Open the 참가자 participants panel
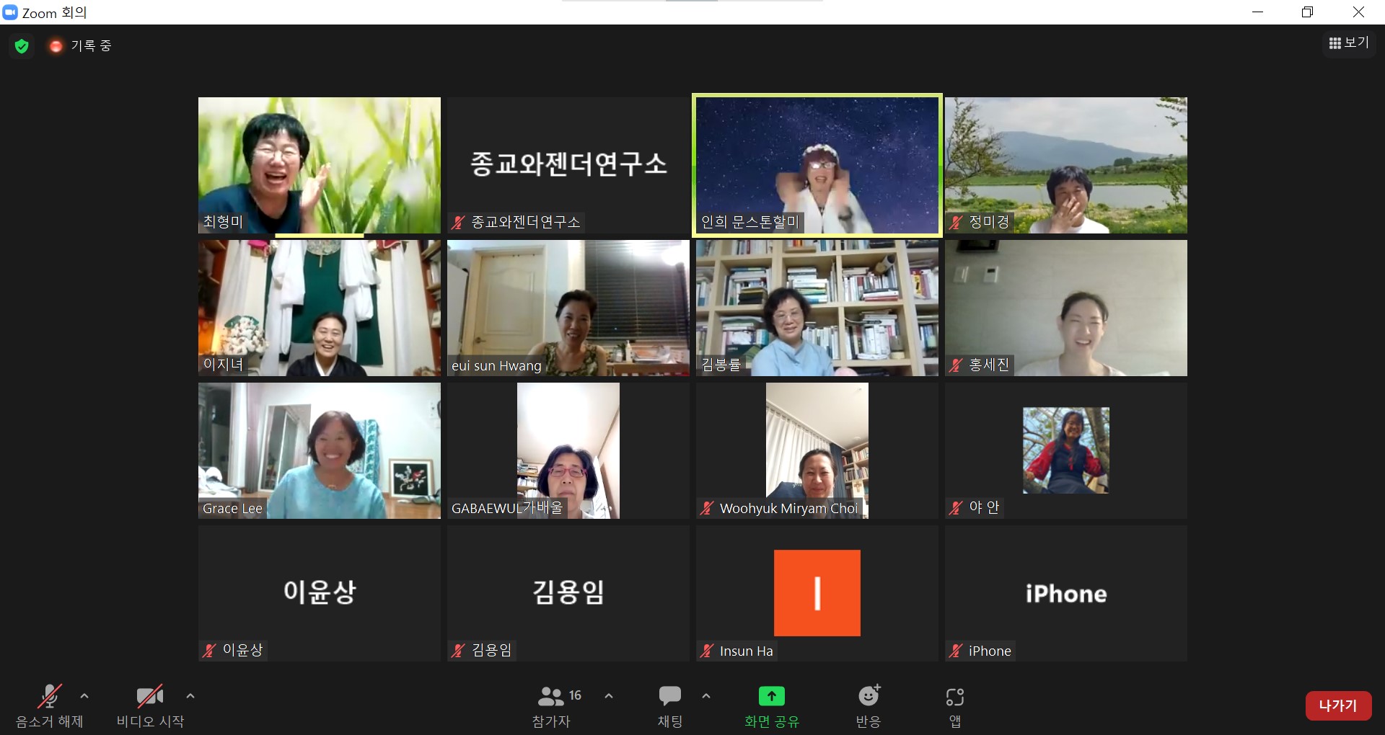This screenshot has width=1385, height=735. (552, 706)
